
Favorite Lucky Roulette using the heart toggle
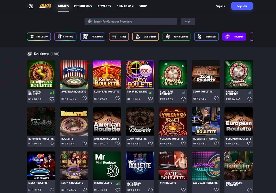click(x=150, y=98)
